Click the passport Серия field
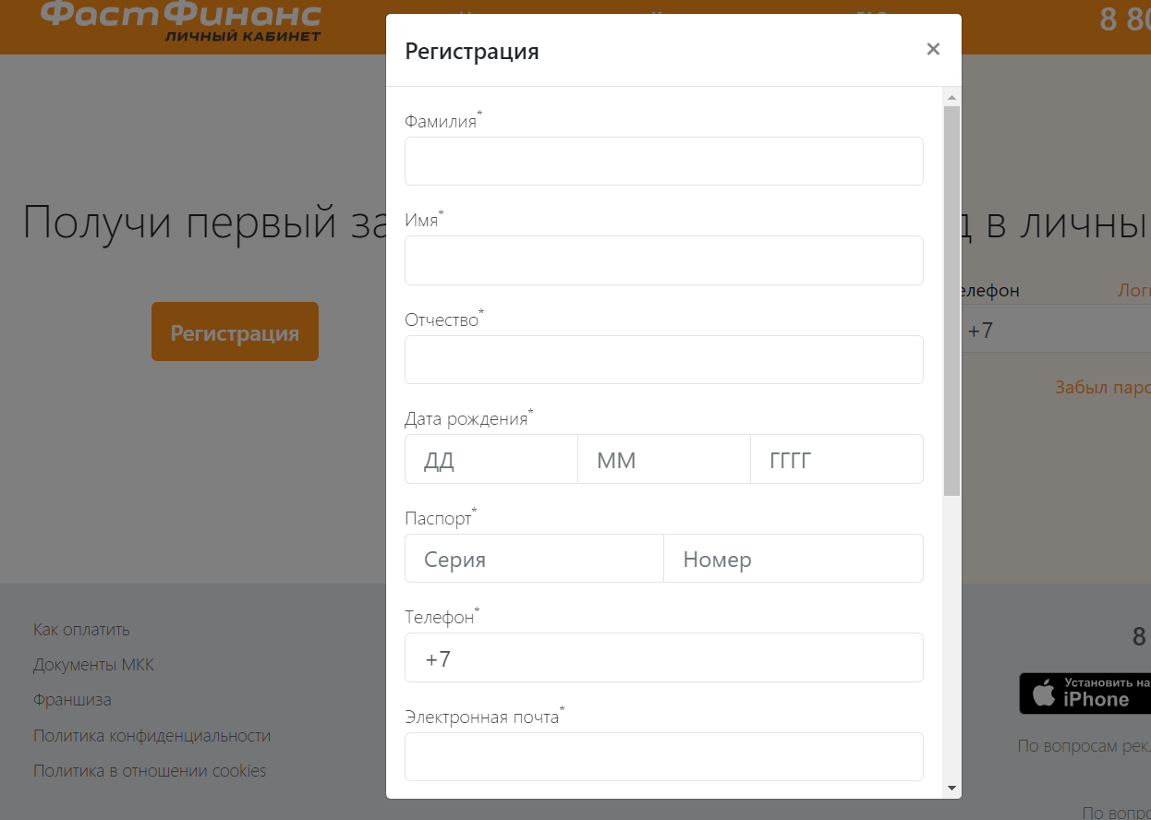The width and height of the screenshot is (1151, 820). (x=534, y=559)
